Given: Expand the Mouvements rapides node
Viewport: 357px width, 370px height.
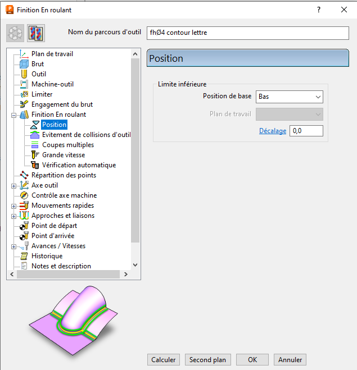Looking at the screenshot, I should click(x=13, y=206).
